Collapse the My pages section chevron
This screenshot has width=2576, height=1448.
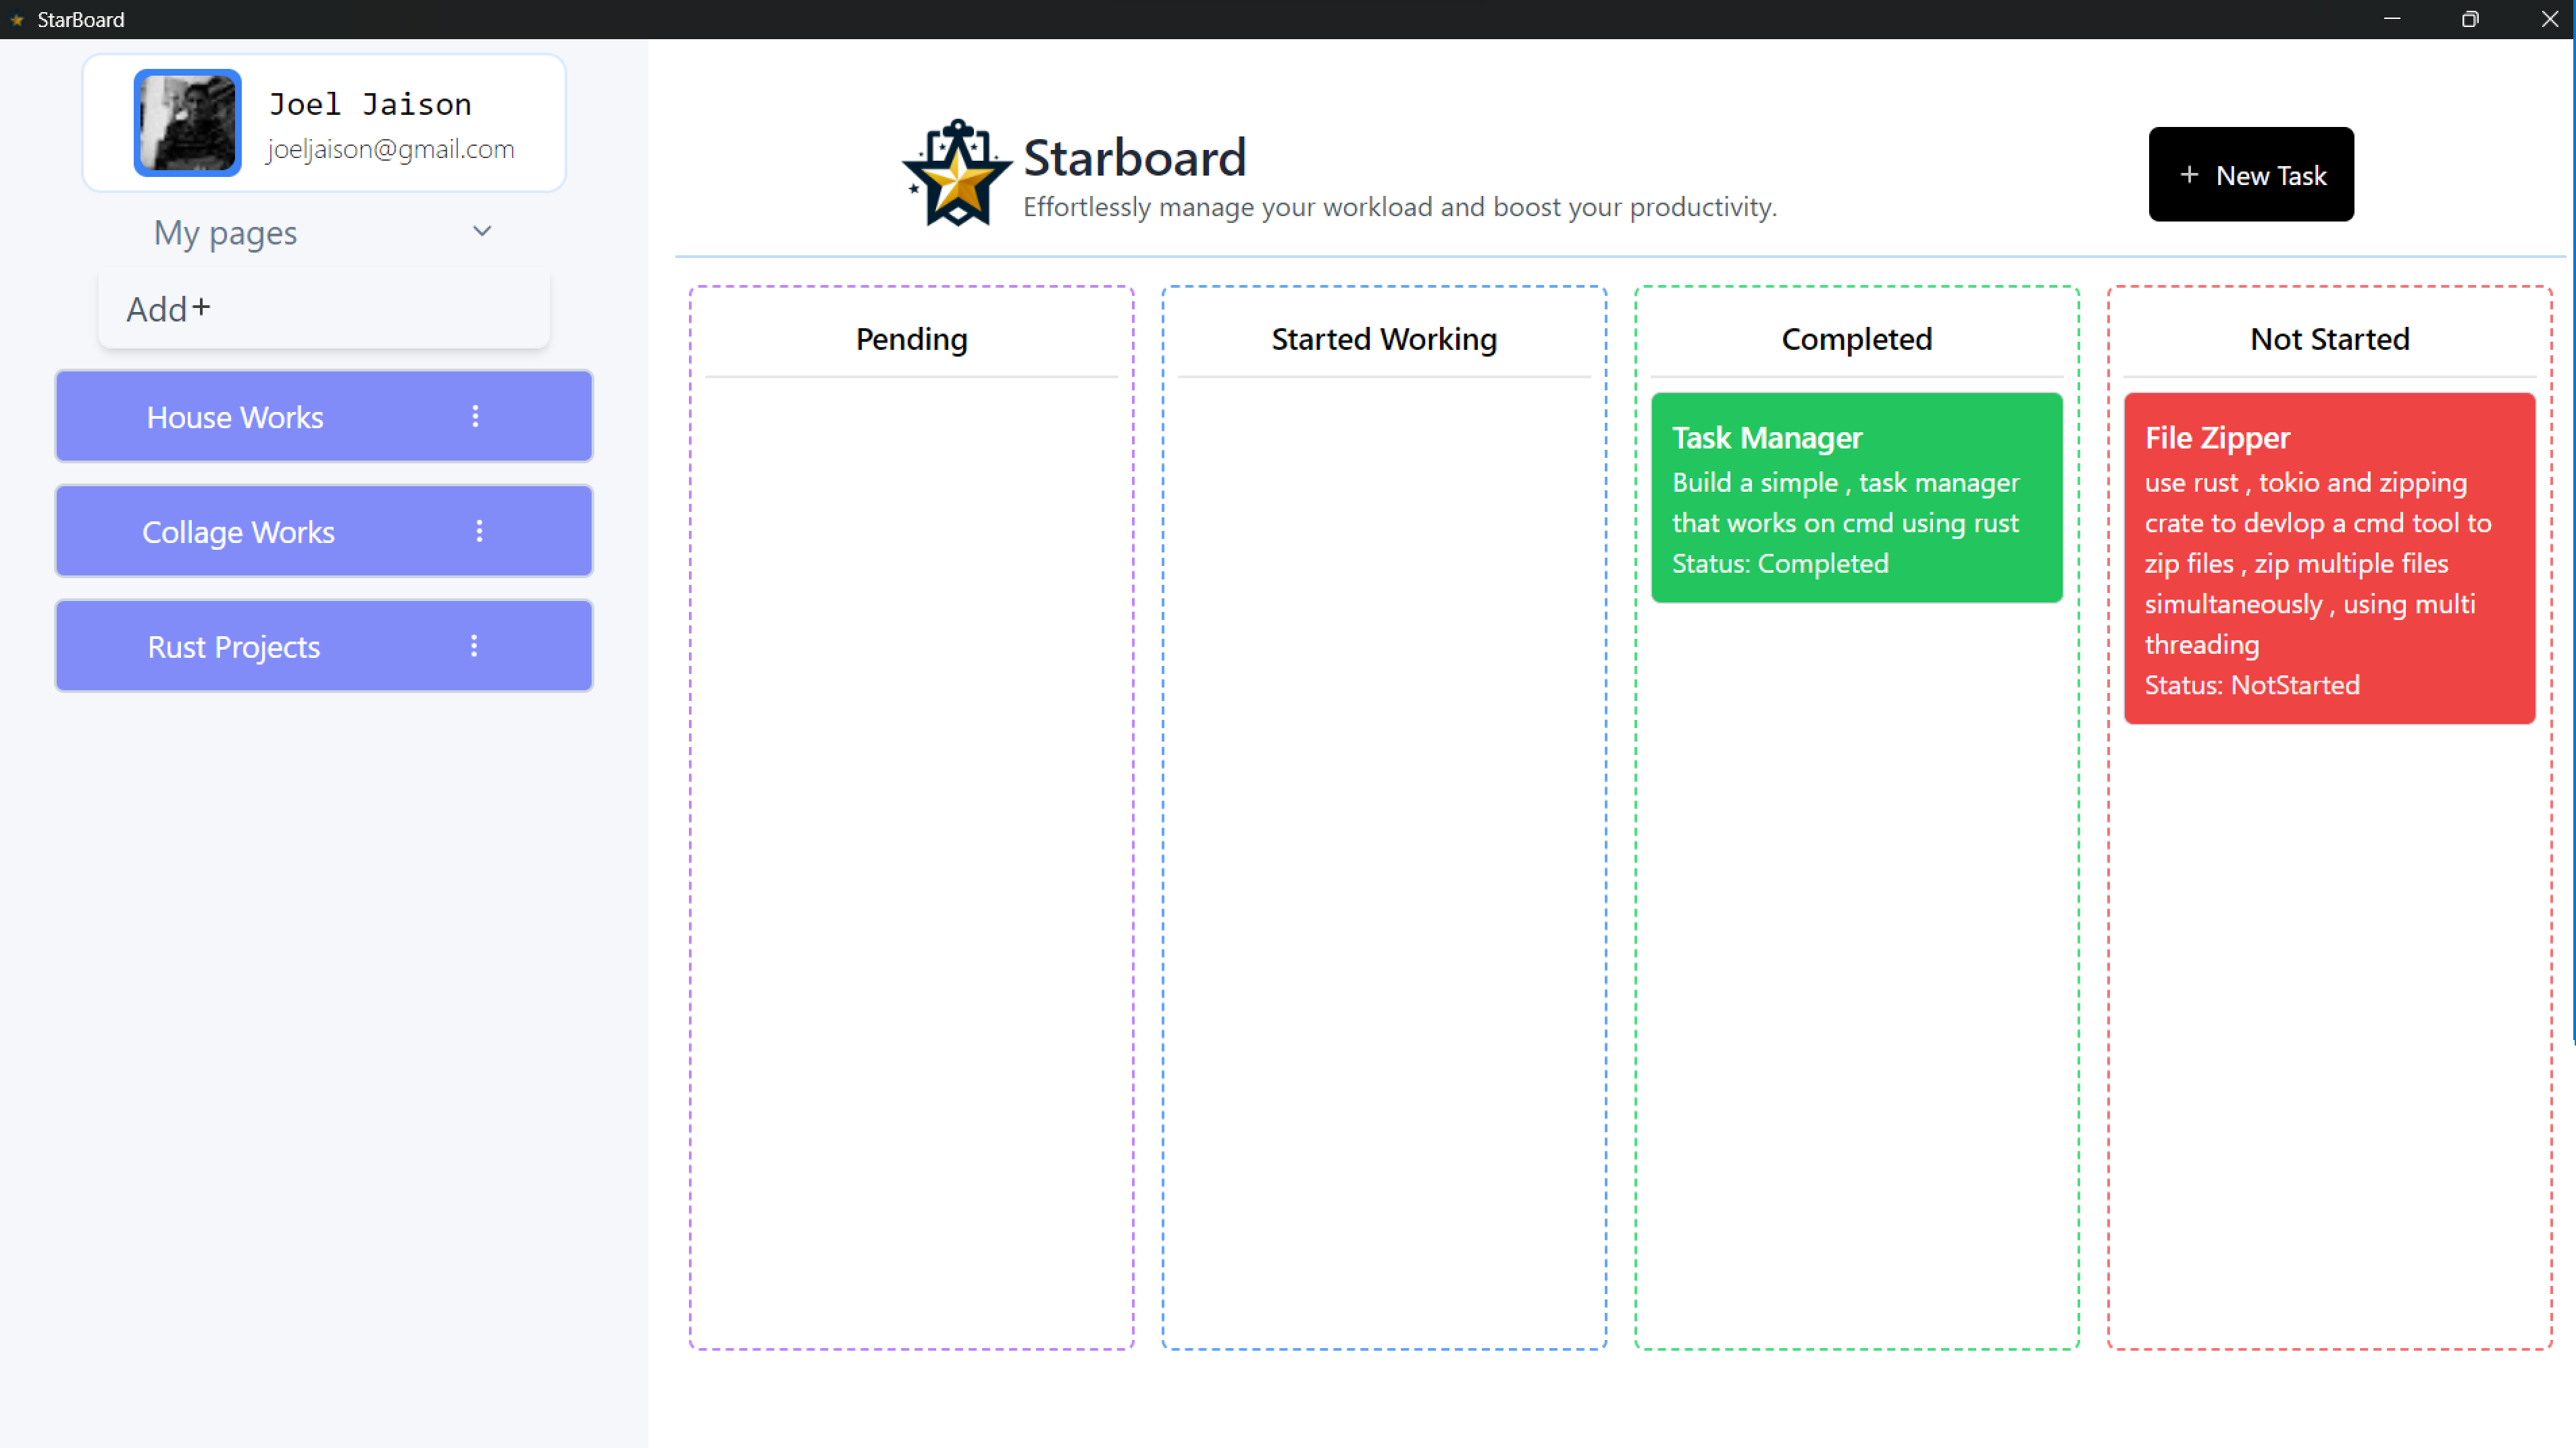(x=481, y=231)
